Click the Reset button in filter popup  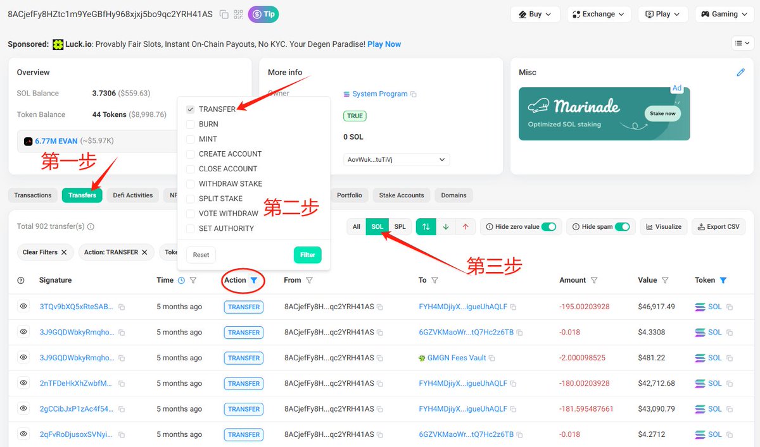tap(201, 255)
